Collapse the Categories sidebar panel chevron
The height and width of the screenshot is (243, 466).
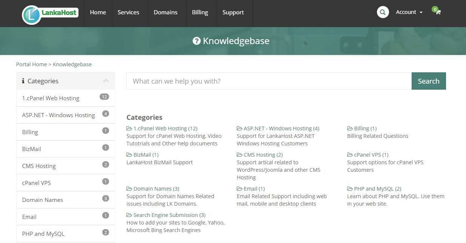[x=106, y=81]
